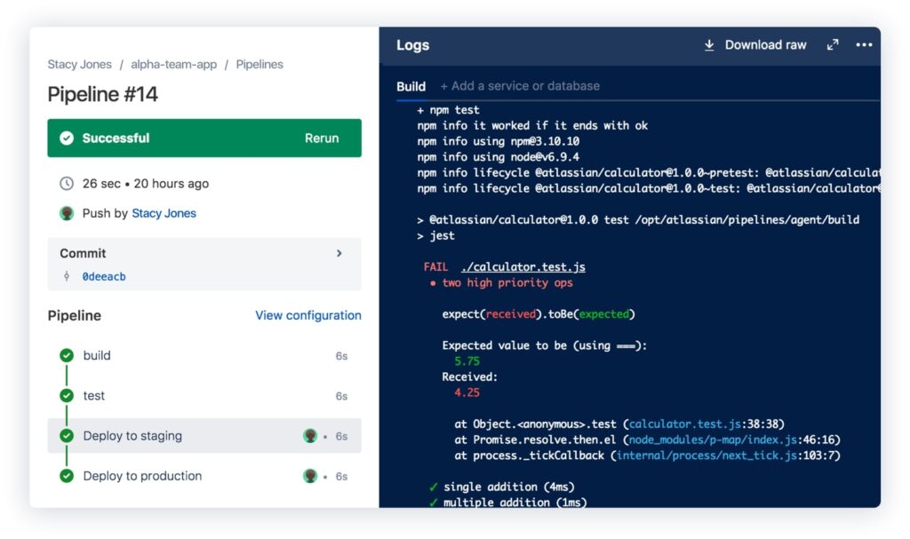Viewport: 910px width, 539px height.
Task: Open the ellipsis menu in the Logs panel
Action: [x=864, y=44]
